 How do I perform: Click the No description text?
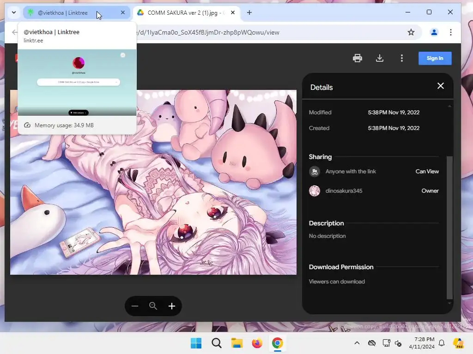click(327, 236)
